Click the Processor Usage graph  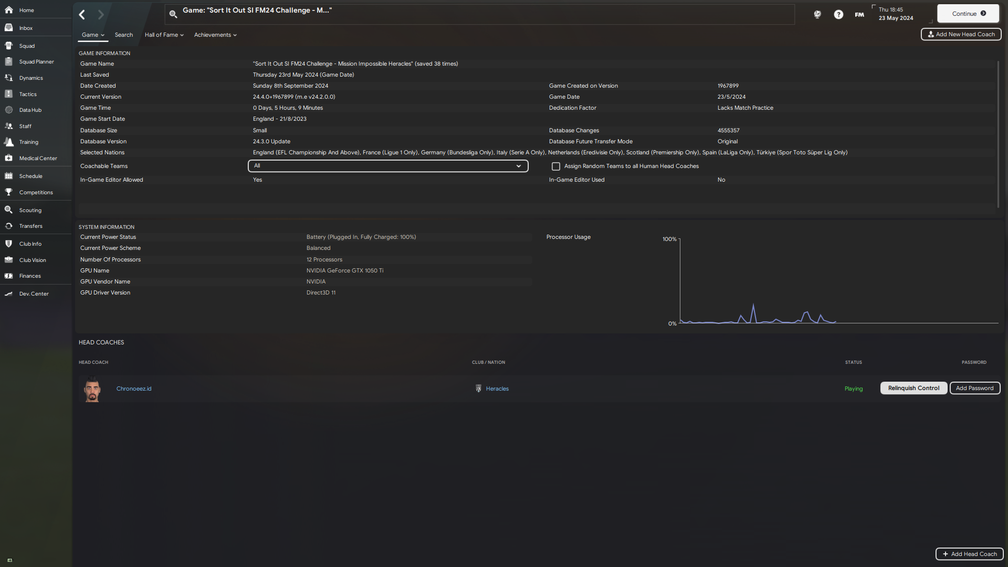click(x=838, y=281)
